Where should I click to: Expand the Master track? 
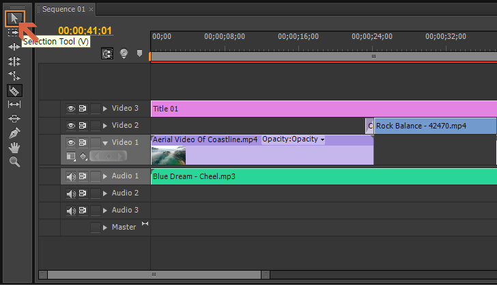tap(105, 227)
